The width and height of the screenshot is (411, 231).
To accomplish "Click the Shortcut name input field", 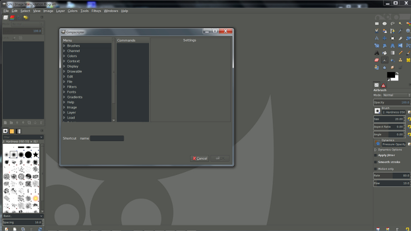I will pyautogui.click(x=107, y=138).
